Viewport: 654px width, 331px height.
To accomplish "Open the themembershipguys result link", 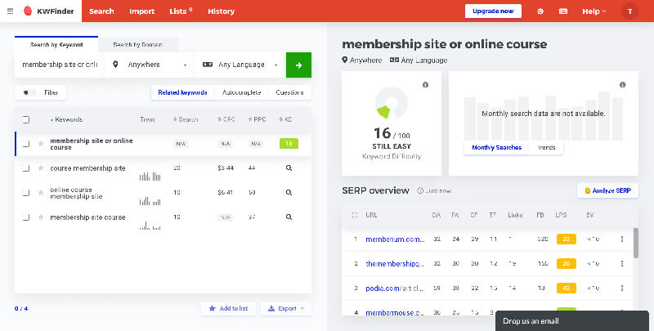I will click(395, 263).
